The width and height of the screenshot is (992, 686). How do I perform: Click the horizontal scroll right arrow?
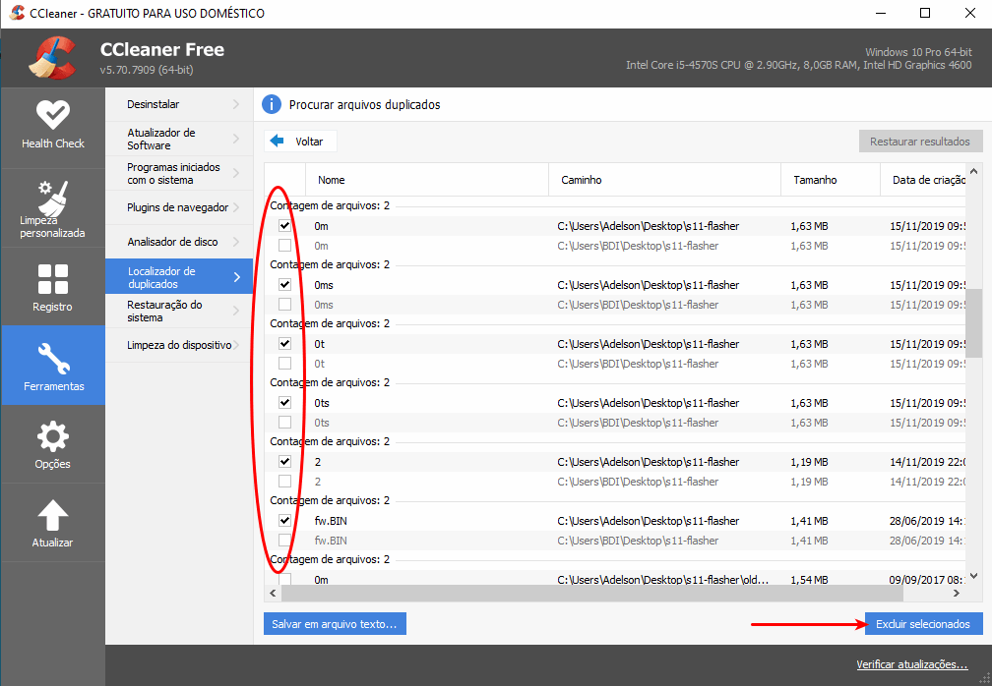957,594
